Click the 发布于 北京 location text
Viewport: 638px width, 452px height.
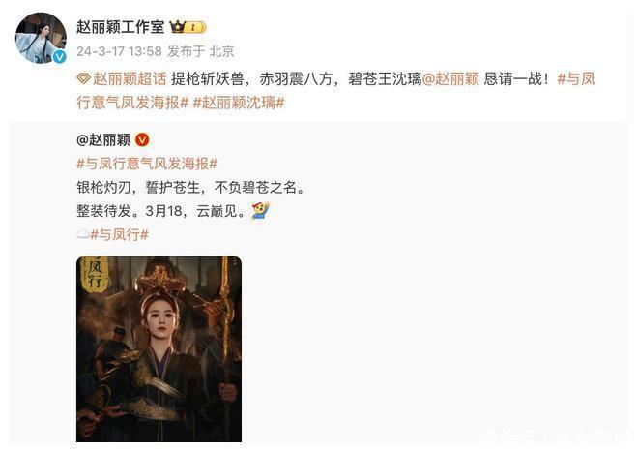[x=201, y=51]
